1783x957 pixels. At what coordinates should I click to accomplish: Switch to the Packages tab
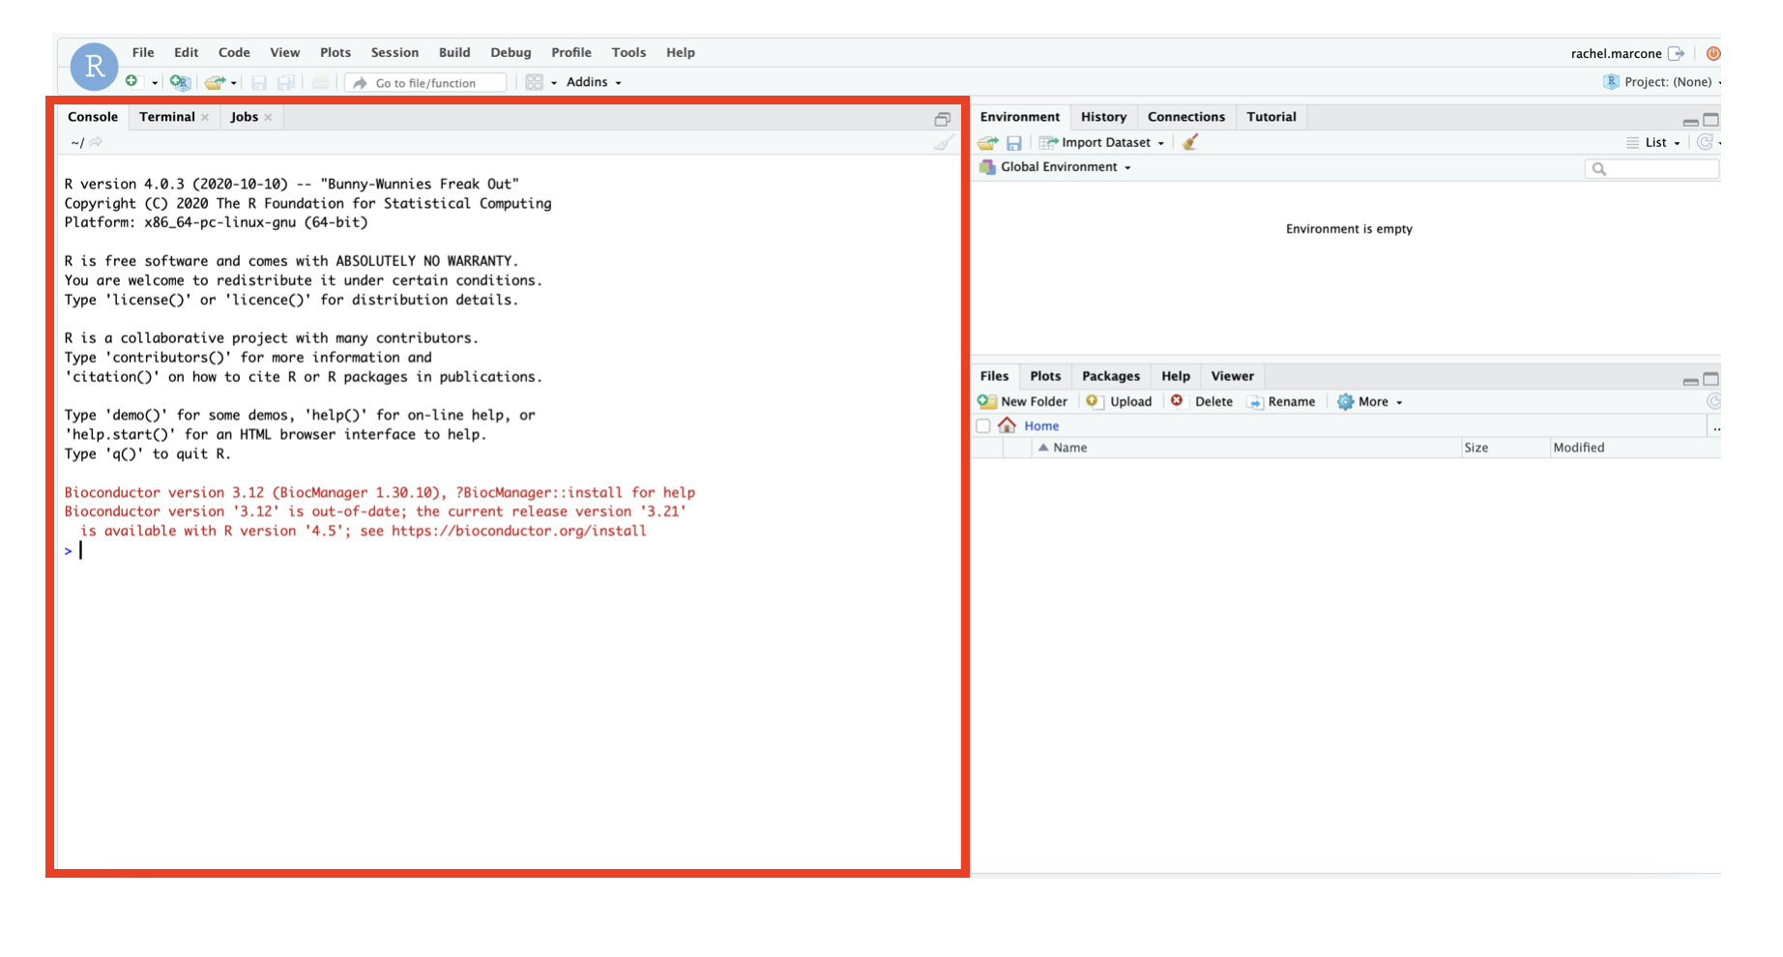[x=1110, y=376]
